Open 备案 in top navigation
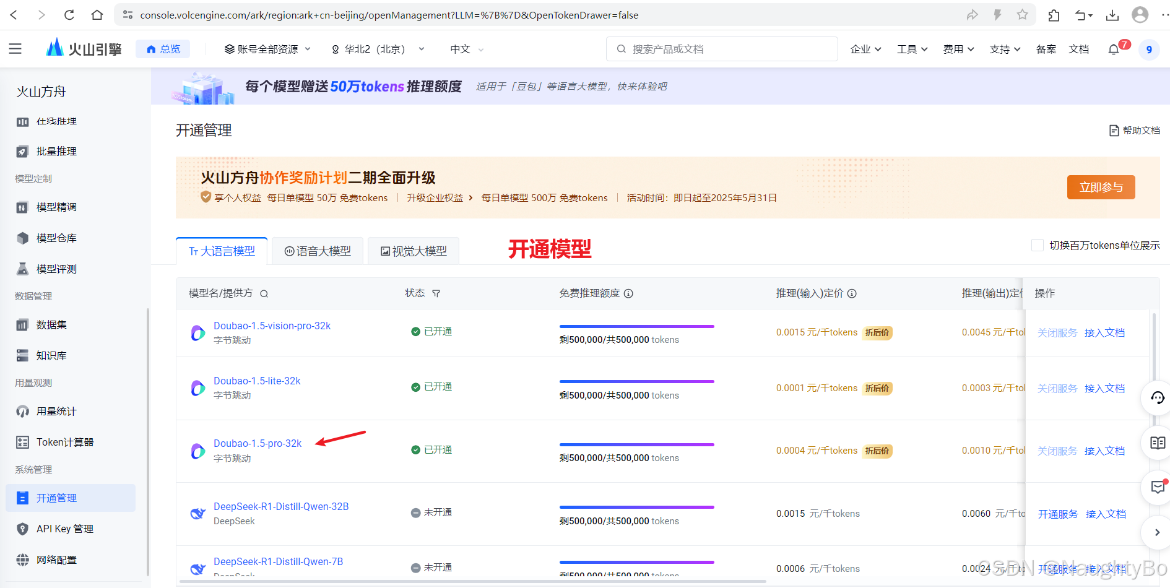The width and height of the screenshot is (1170, 588). [1046, 49]
